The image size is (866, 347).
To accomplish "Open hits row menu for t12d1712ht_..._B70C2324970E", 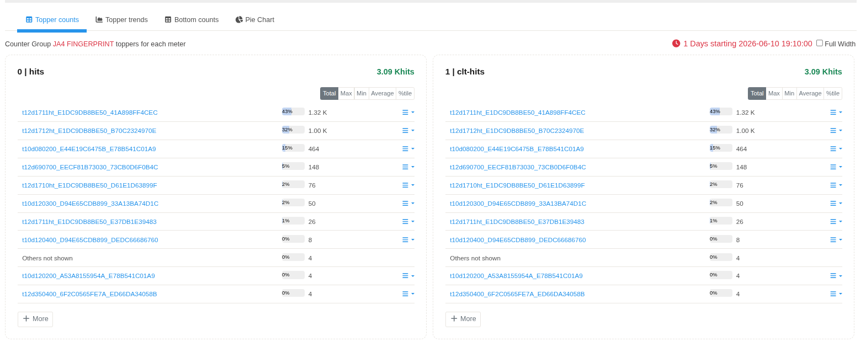I will (x=408, y=131).
